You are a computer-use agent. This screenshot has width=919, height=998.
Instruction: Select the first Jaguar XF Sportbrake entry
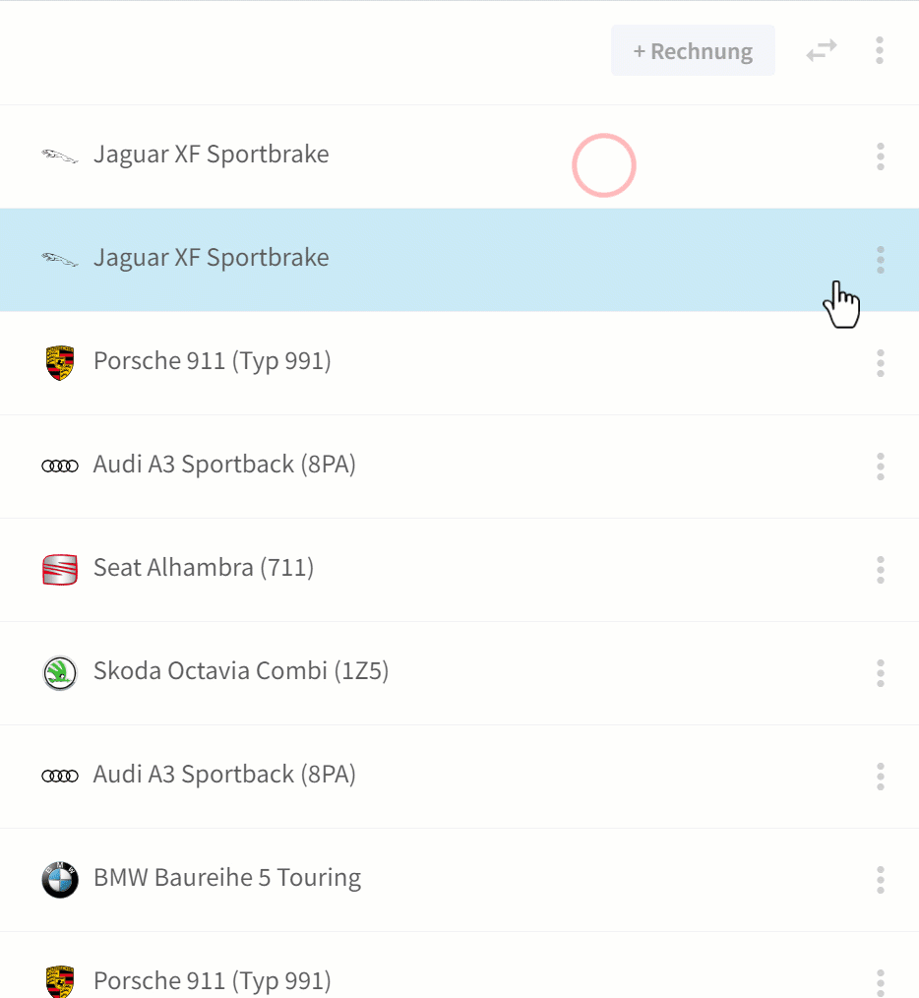click(459, 156)
